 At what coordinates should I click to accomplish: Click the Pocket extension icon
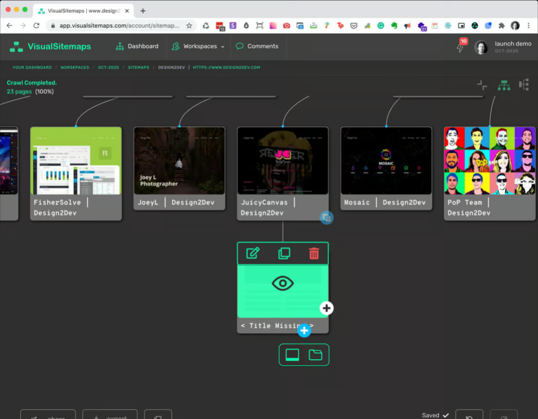point(354,26)
